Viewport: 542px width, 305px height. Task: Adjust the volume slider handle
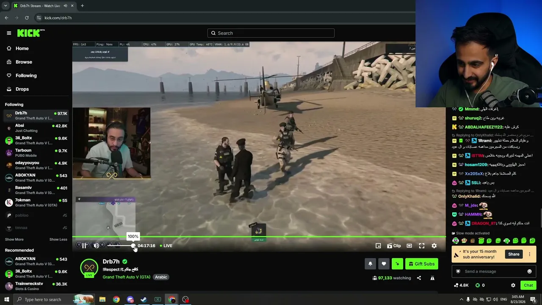pyautogui.click(x=133, y=246)
